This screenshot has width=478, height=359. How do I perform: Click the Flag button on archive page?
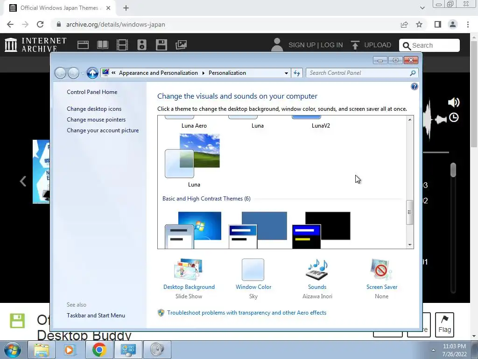[444, 325]
